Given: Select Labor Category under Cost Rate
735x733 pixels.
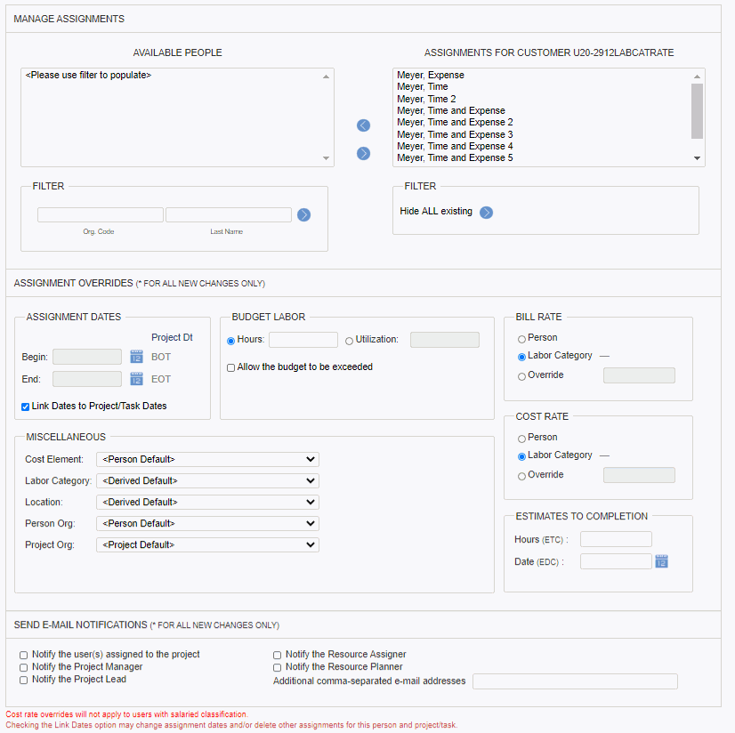Looking at the screenshot, I should tap(521, 456).
